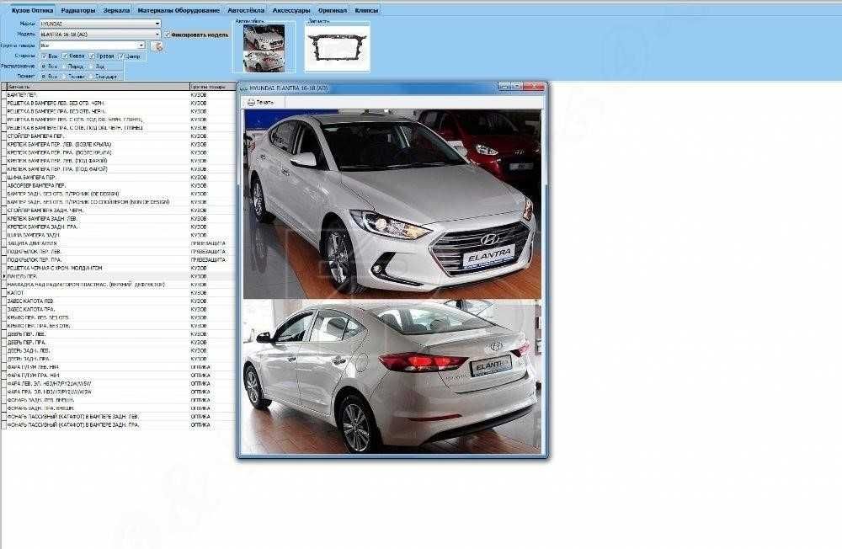Select the ДВЕРЬ ПЕР. ПРА. row

[120, 342]
